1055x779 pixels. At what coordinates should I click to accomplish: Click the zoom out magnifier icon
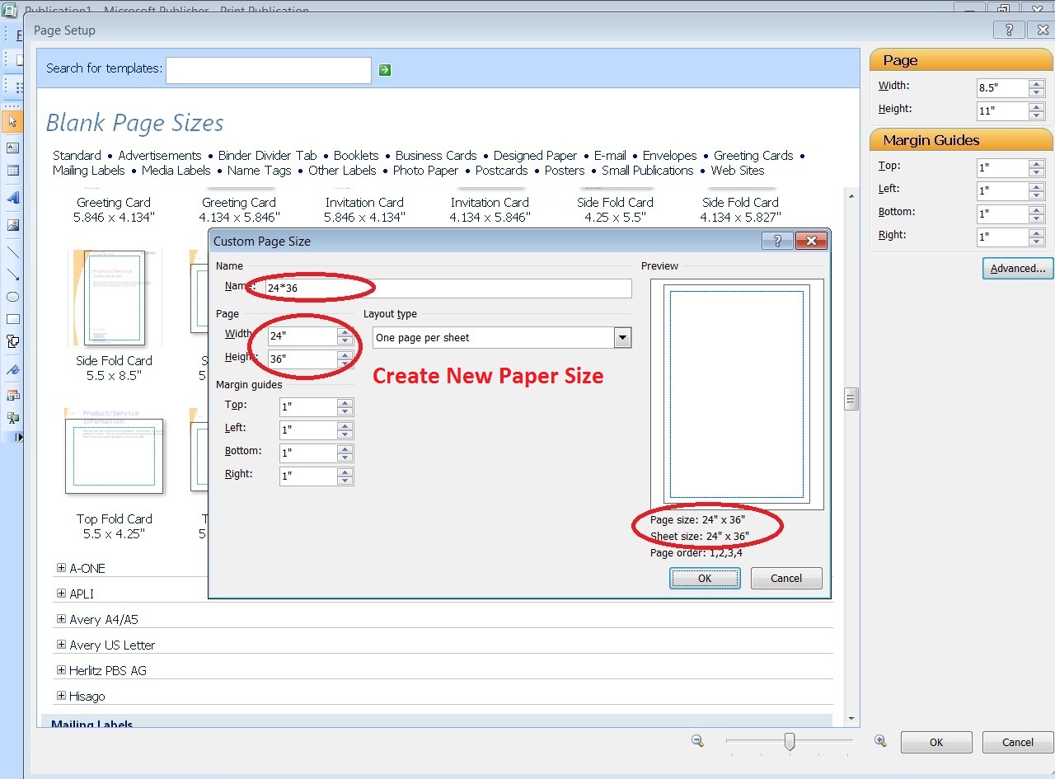697,741
